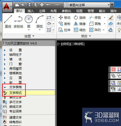Click the 圆角 fillet tool
Image resolution: width=121 pixels, height=126 pixels.
click(x=95, y=24)
